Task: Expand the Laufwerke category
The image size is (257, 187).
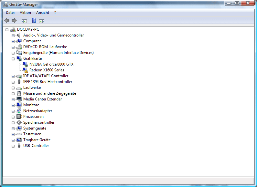Action: click(13, 88)
